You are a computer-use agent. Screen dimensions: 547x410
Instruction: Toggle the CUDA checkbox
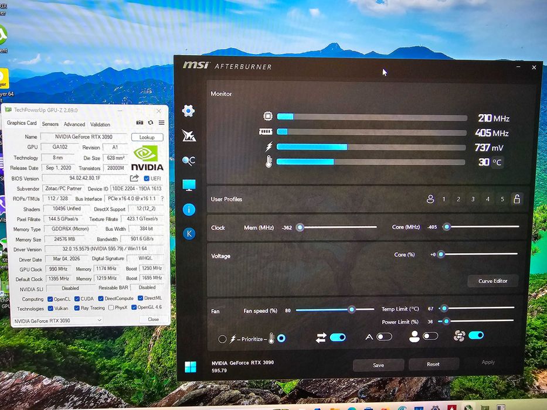pos(77,299)
